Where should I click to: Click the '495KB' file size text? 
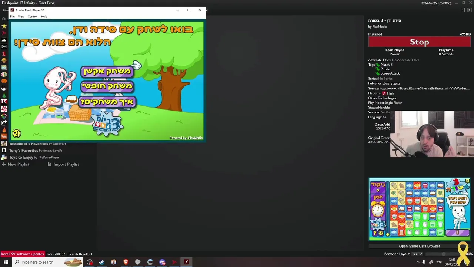tap(465, 34)
